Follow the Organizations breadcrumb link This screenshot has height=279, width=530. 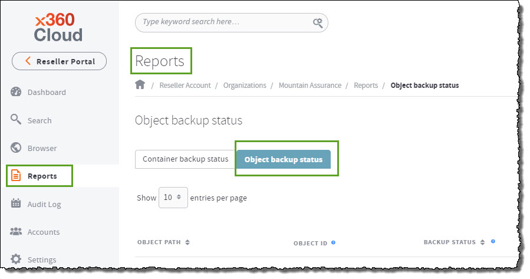click(245, 86)
